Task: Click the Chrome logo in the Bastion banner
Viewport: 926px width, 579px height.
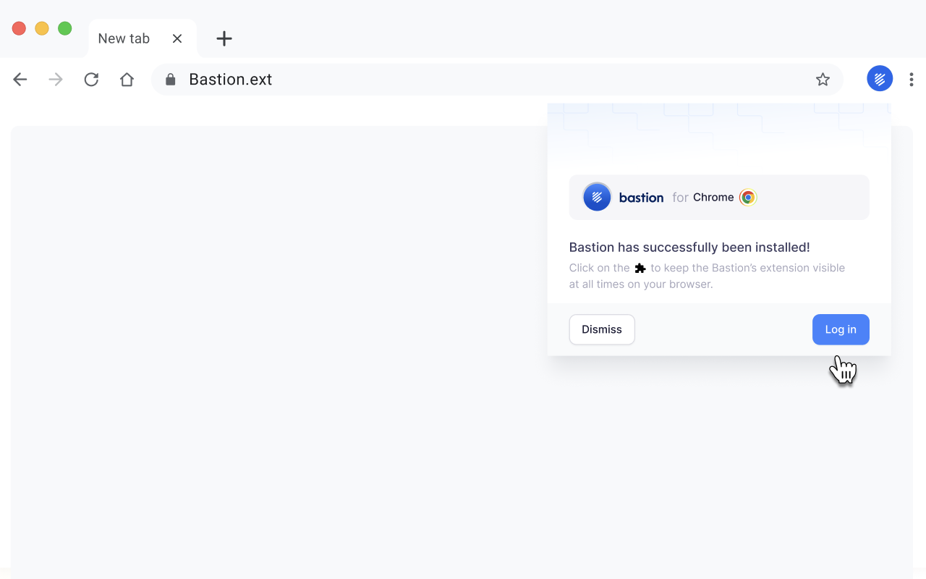Action: [x=747, y=197]
